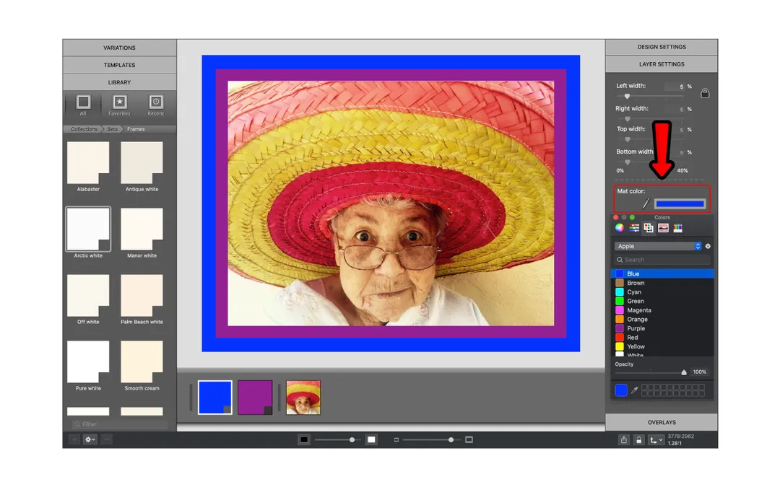
Task: Pick mat color with eyedropper pen
Action: click(646, 203)
